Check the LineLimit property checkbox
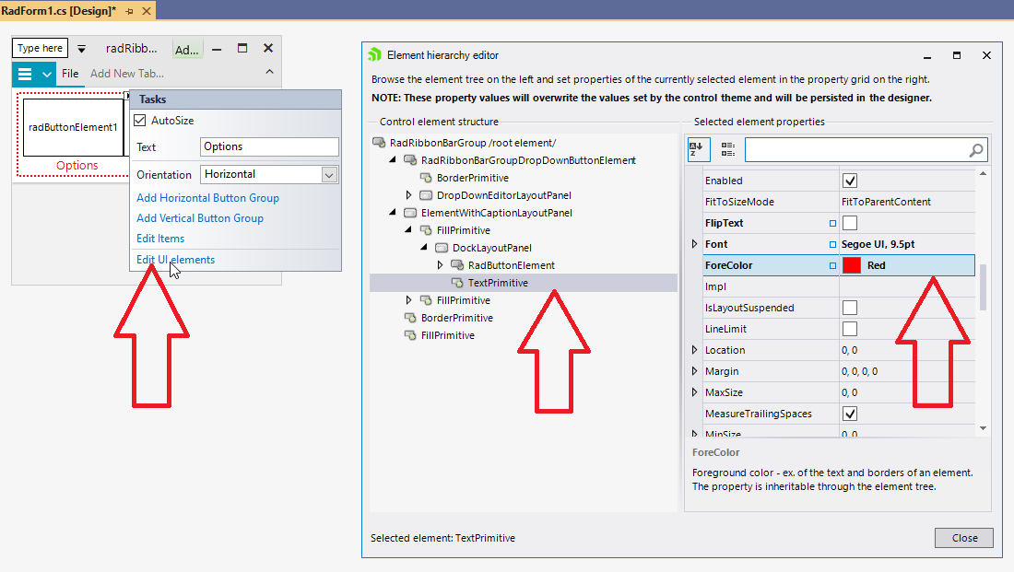This screenshot has width=1014, height=572. coord(850,329)
